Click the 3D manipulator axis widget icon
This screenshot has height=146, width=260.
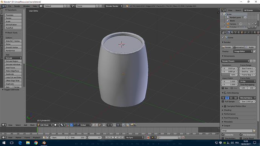pos(68,125)
